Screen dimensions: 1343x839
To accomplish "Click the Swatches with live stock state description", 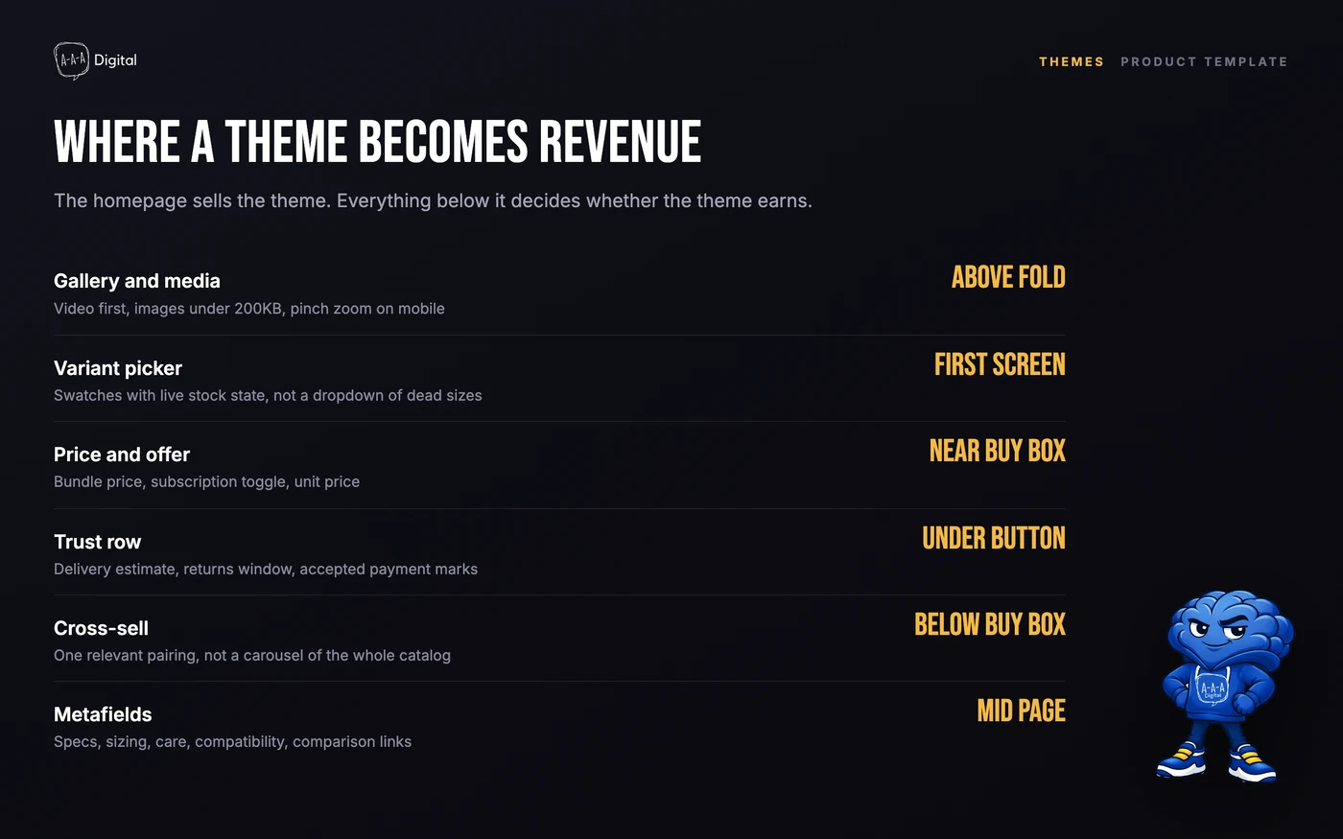I will tap(268, 395).
